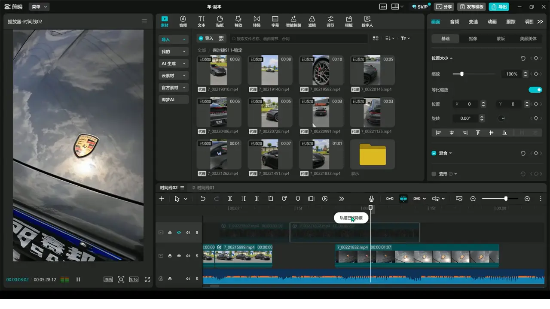This screenshot has width=550, height=309.
Task: Toggle the 等比缩放 switch off
Action: (x=535, y=90)
